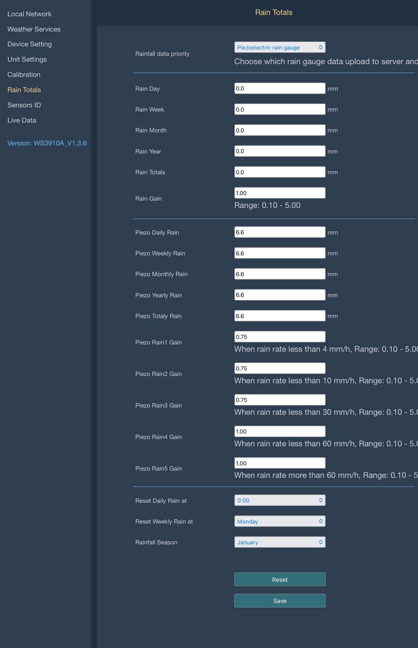Click the mm unit next to Rain Day
The height and width of the screenshot is (648, 418).
333,89
